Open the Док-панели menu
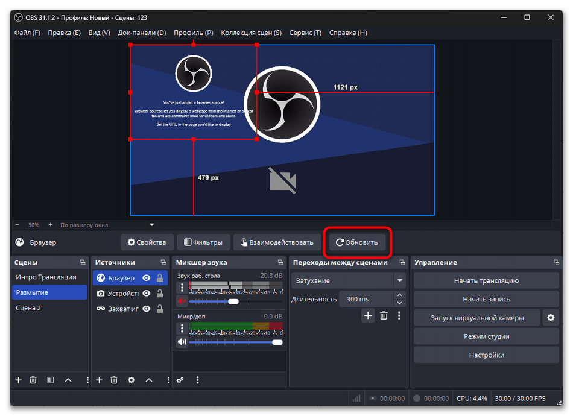 pos(142,33)
